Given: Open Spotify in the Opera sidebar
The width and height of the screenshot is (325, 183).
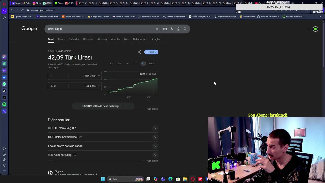Looking at the screenshot, I should (x=4, y=104).
